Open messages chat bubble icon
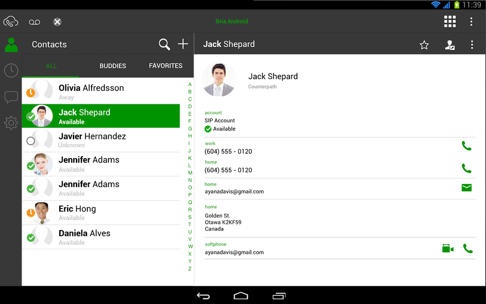This screenshot has width=486, height=304. click(11, 97)
